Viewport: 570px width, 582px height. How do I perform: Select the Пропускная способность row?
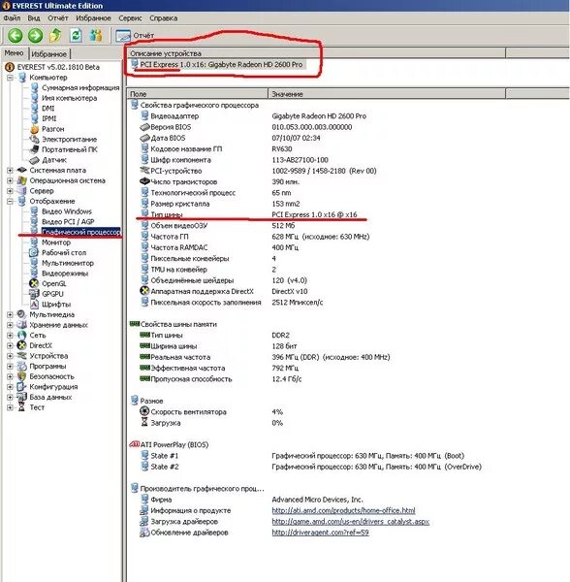[x=221, y=379]
